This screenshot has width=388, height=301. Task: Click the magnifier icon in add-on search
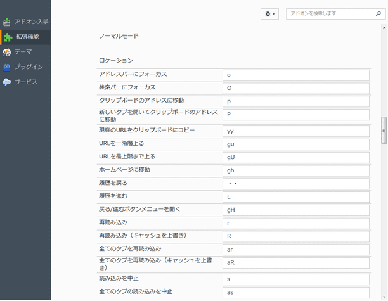pyautogui.click(x=378, y=13)
